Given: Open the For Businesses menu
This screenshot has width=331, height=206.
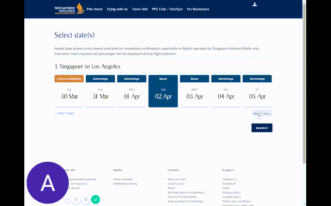Looking at the screenshot, I should [x=198, y=9].
